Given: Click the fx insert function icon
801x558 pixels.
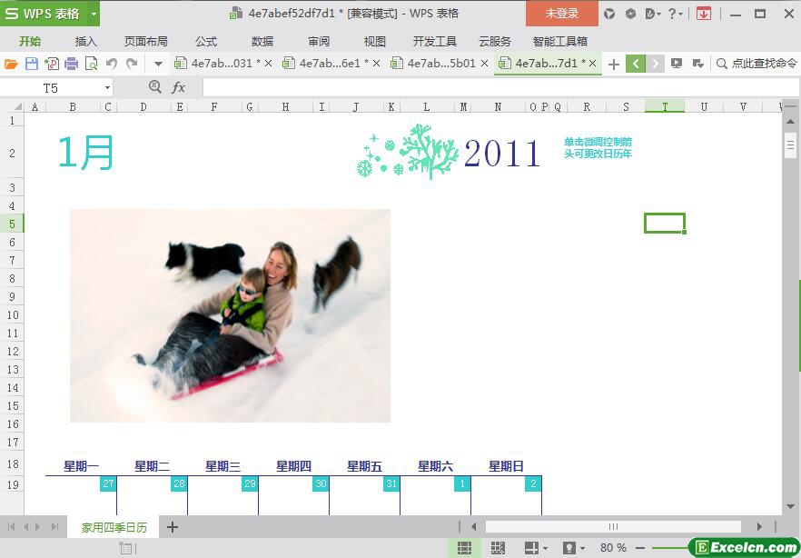Looking at the screenshot, I should click(x=178, y=87).
